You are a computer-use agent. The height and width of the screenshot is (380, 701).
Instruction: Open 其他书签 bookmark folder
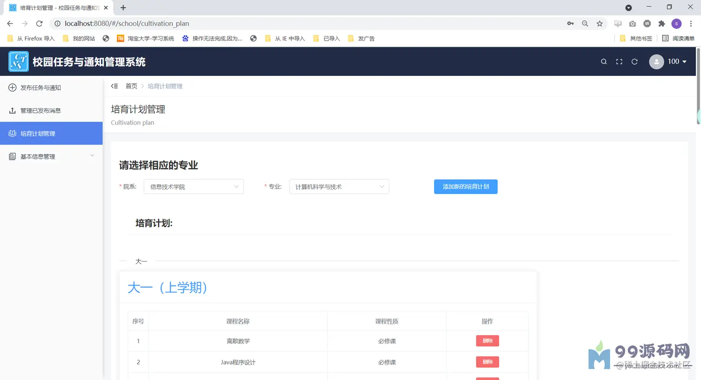(x=636, y=38)
